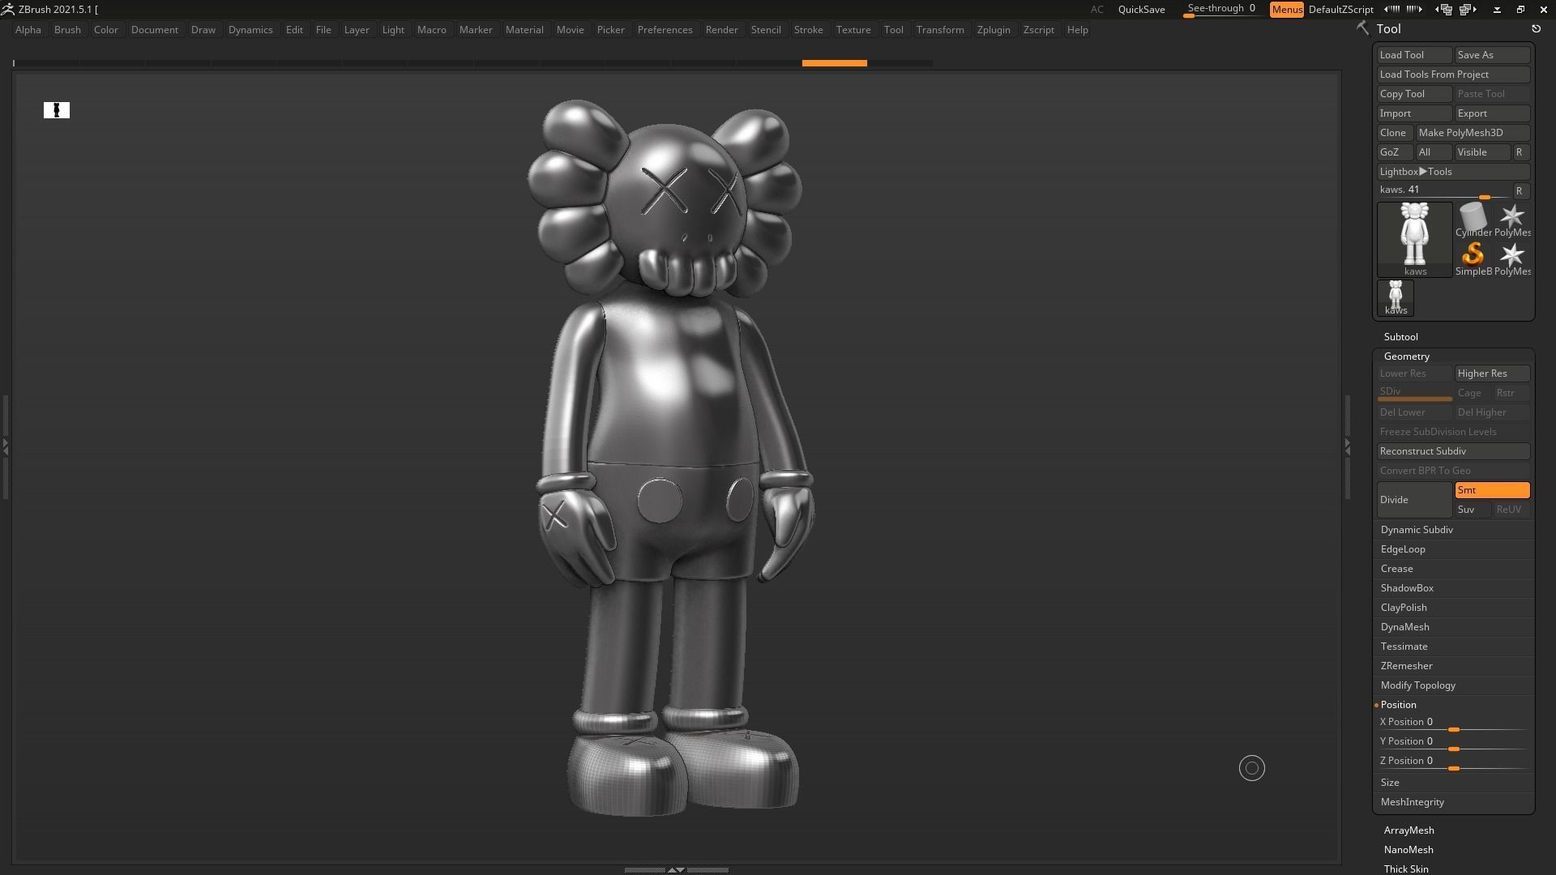This screenshot has height=875, width=1556.
Task: Open the Brush menu
Action: click(x=67, y=30)
